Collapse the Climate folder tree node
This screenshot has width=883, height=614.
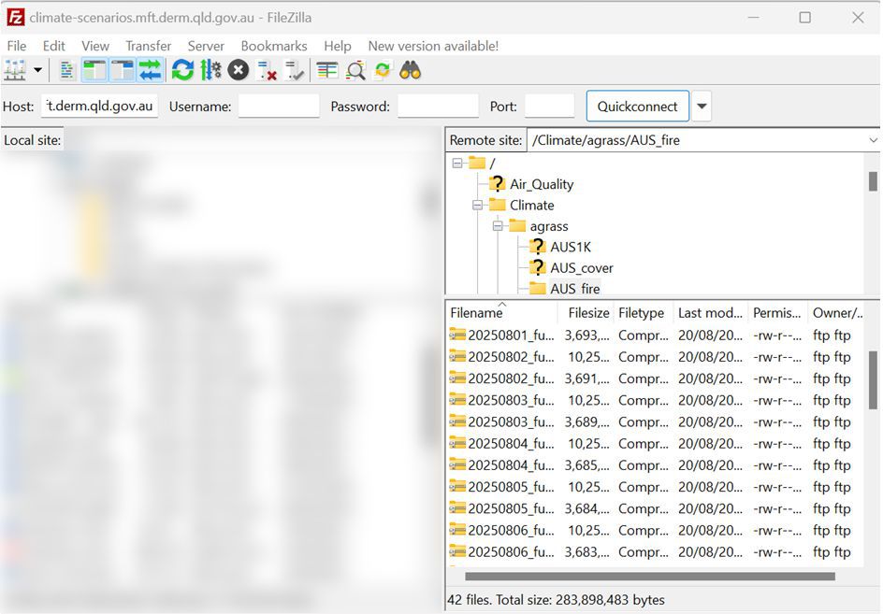pyautogui.click(x=477, y=206)
